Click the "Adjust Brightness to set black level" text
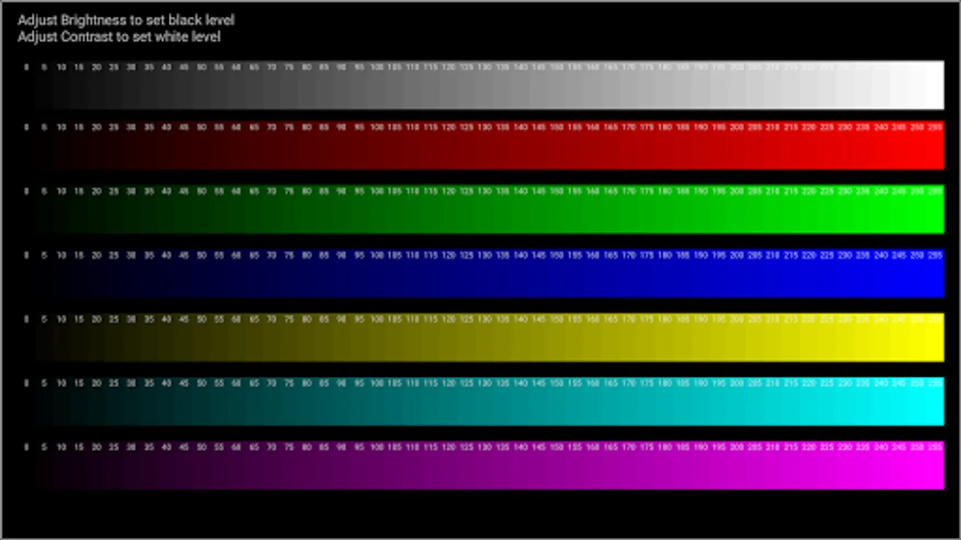Viewport: 961px width, 540px height. tap(126, 20)
